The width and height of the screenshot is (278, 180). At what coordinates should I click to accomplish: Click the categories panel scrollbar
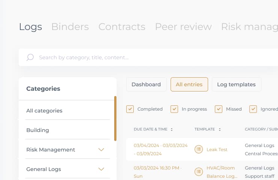[115, 118]
